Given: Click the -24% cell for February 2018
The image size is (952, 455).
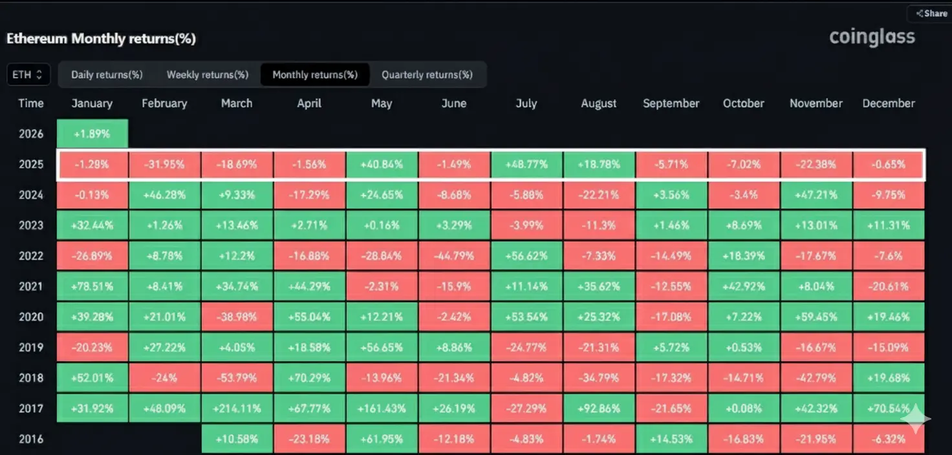Looking at the screenshot, I should [164, 377].
